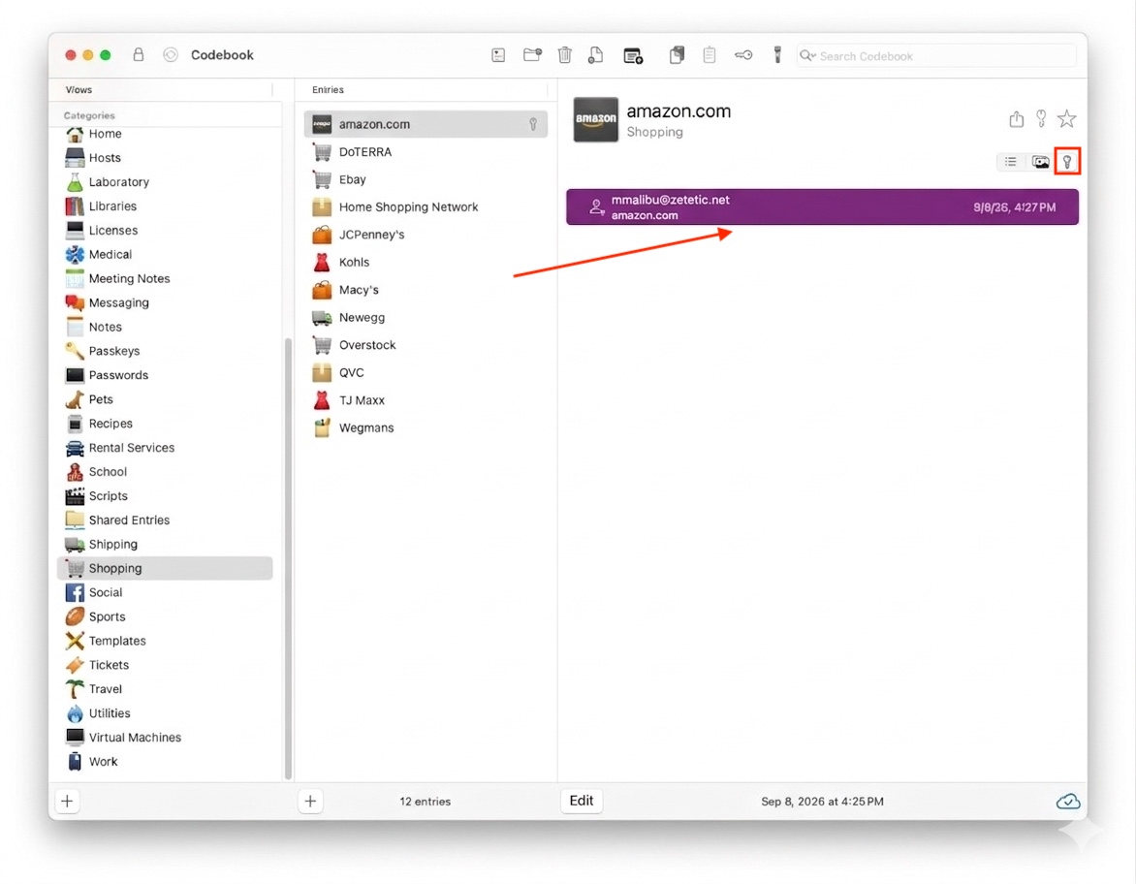
Task: Select the Libraries category
Action: [x=165, y=206]
